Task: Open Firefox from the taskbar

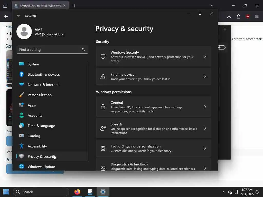Action: tap(77, 192)
